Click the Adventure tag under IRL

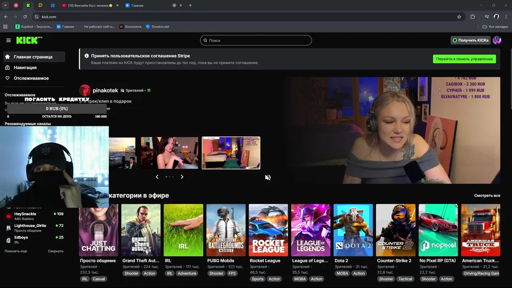[x=187, y=274]
